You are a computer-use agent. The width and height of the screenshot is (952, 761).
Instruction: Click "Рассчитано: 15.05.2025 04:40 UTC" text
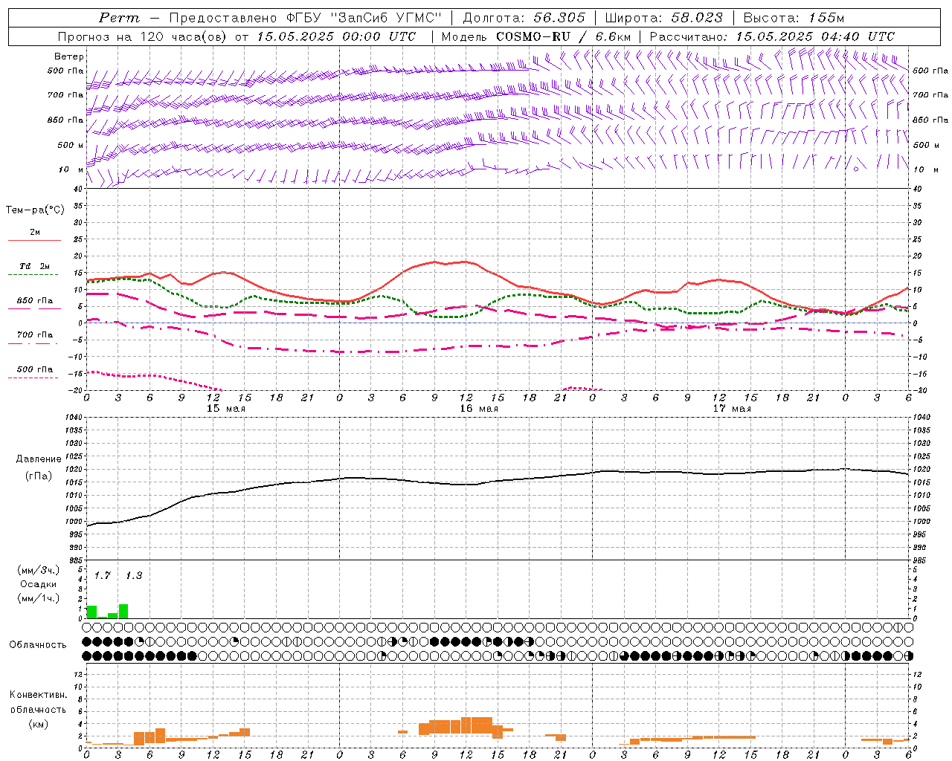click(772, 36)
